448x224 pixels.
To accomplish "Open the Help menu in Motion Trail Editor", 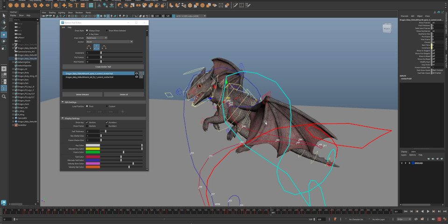I will (x=70, y=27).
